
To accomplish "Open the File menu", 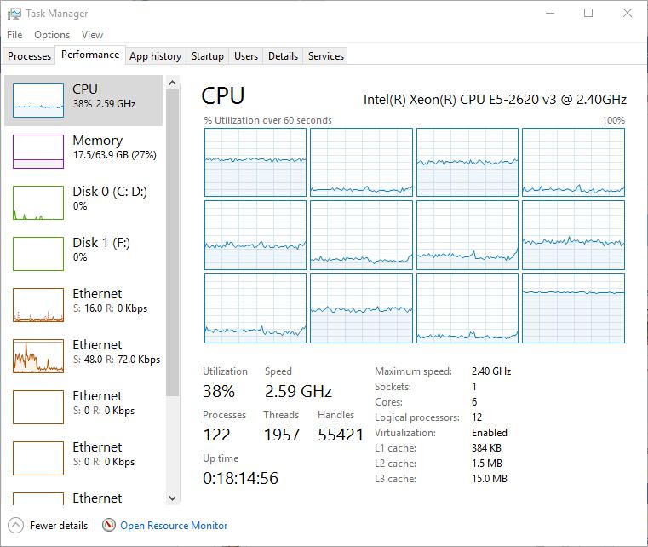I will click(14, 35).
